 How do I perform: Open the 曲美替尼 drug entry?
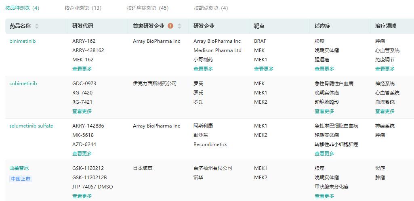point(19,168)
